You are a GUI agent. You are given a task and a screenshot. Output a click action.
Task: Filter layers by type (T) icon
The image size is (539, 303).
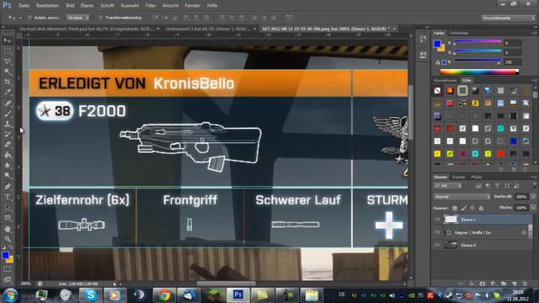(498, 185)
